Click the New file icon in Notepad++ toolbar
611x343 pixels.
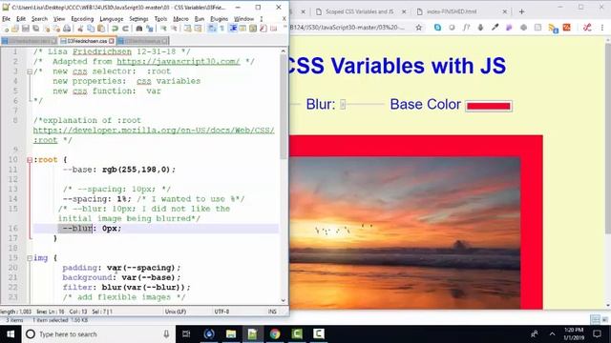(7, 29)
